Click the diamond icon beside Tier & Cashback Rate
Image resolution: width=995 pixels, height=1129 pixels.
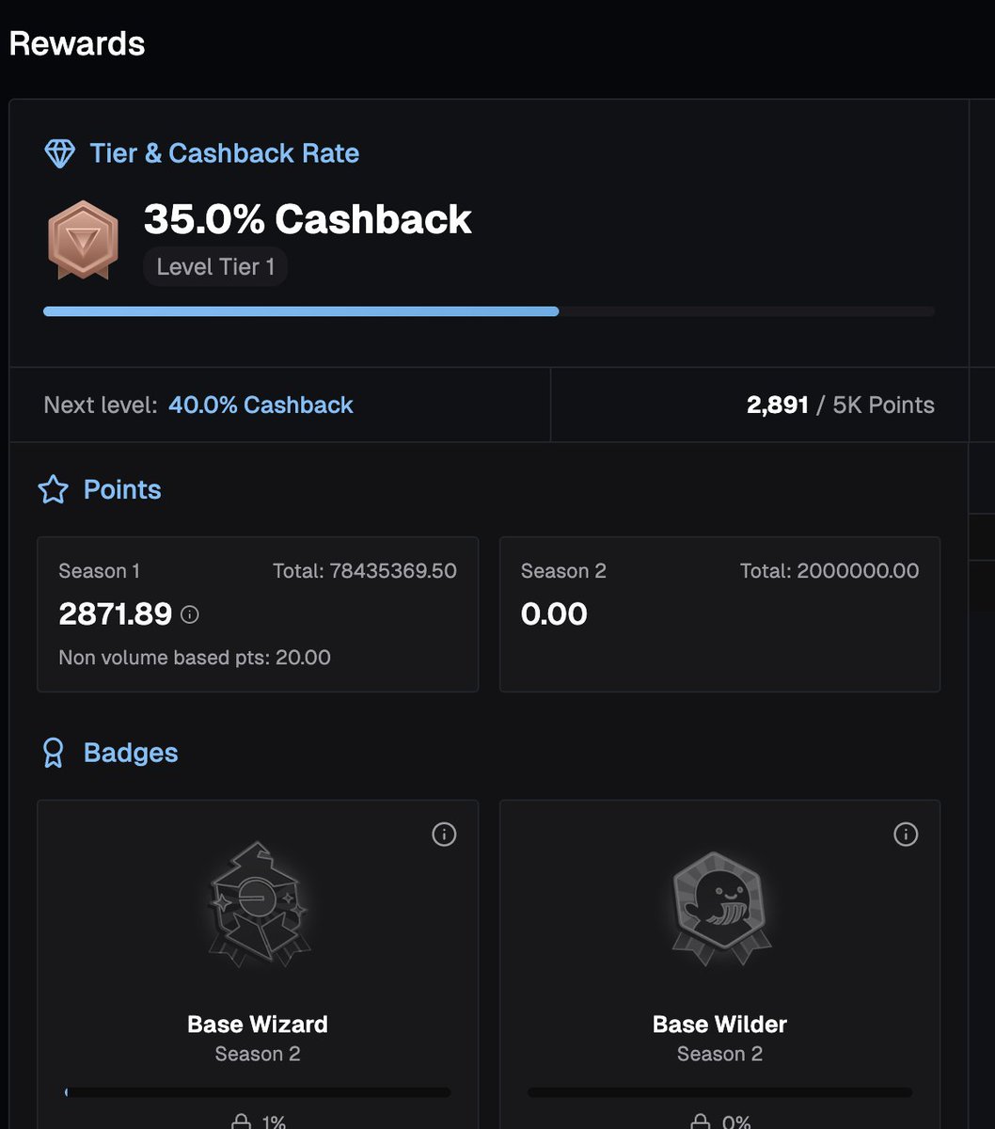point(59,153)
